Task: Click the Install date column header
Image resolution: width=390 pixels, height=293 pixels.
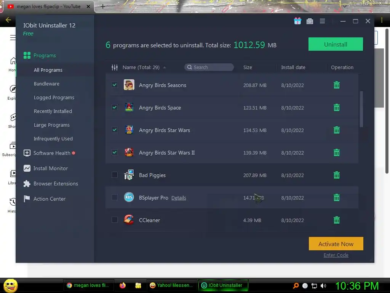Action: click(293, 67)
